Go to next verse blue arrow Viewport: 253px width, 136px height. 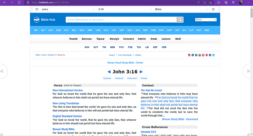coord(141,72)
